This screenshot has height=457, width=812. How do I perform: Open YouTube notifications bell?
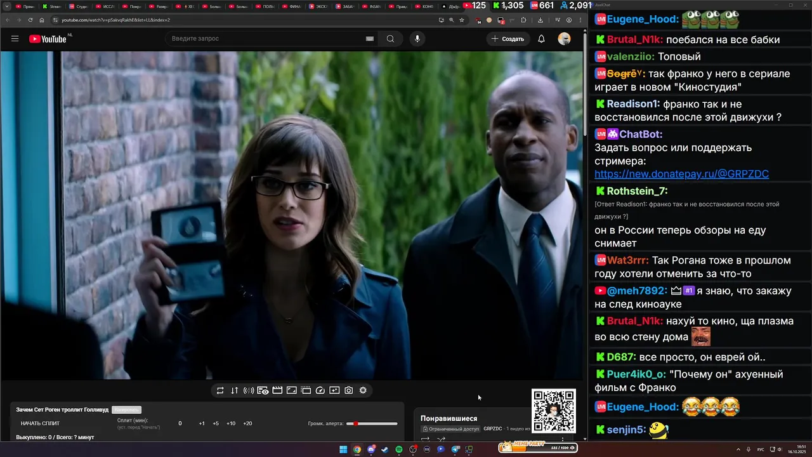(541, 39)
